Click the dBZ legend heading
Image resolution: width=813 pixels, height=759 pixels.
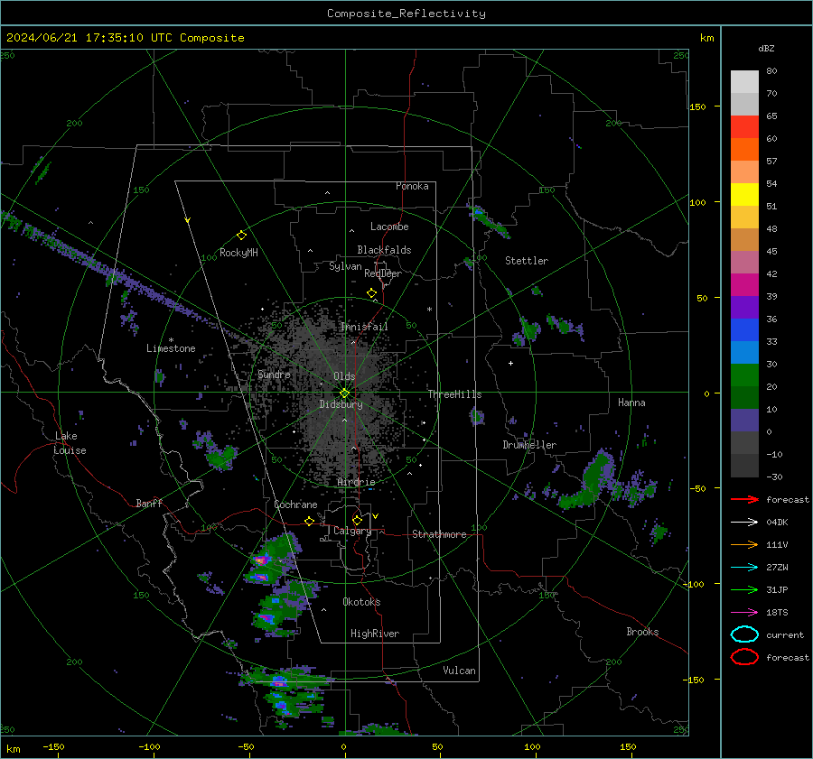[766, 49]
